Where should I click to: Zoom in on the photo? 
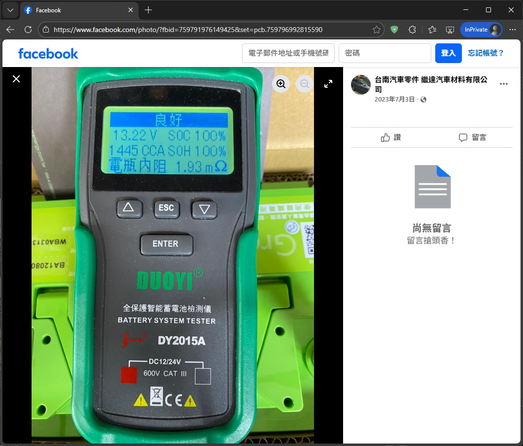(281, 84)
